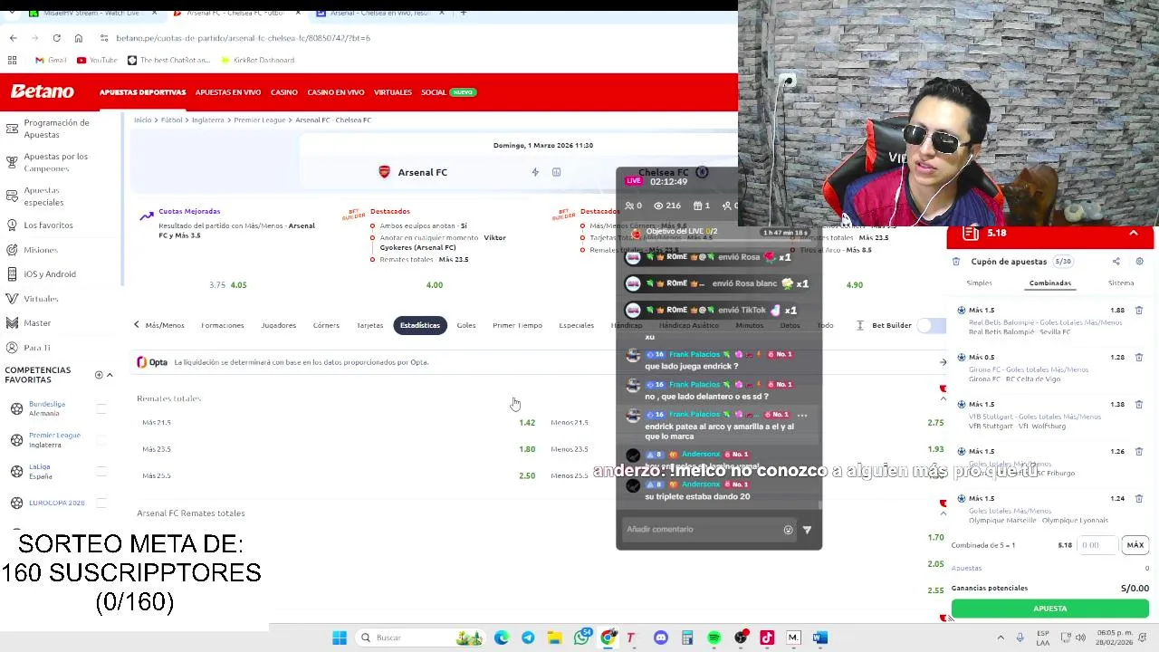Delete Real Betis Balompié bet from coupon
Image resolution: width=1159 pixels, height=652 pixels.
1139,311
